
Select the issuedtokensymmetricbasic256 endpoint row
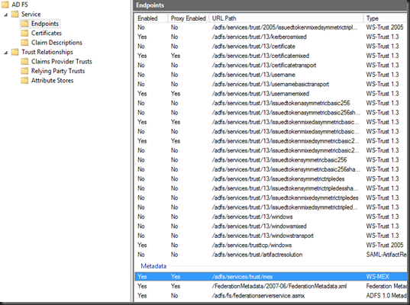click(x=271, y=160)
